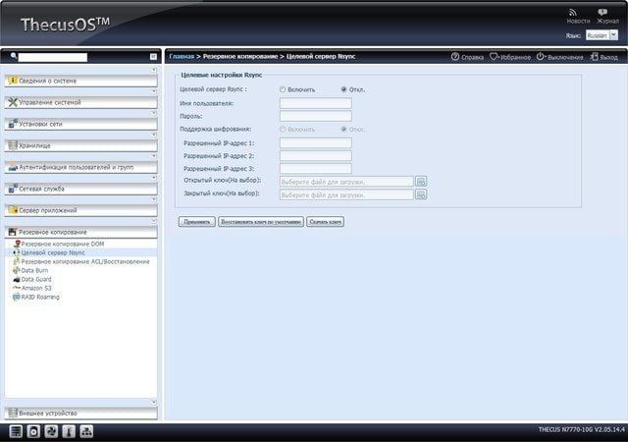Enable Целевой сервер Rsync with Включить radio
Screen dimensions: 628x442
[x=283, y=89]
